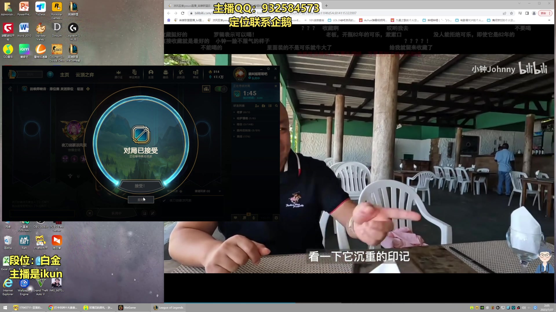The width and height of the screenshot is (556, 312).
Task: Click the add friend icon in friend list
Action: click(257, 106)
